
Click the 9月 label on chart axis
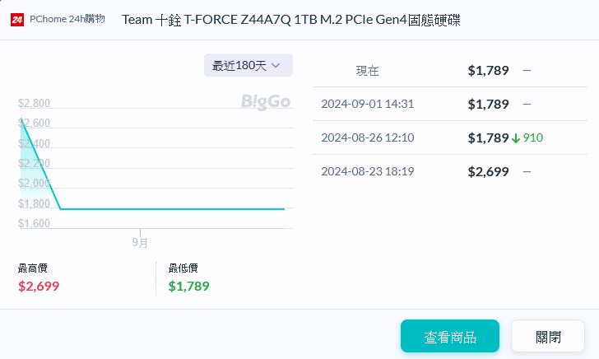click(x=140, y=243)
